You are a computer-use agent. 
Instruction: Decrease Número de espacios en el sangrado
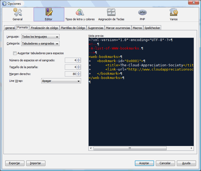pyautogui.click(x=79, y=61)
